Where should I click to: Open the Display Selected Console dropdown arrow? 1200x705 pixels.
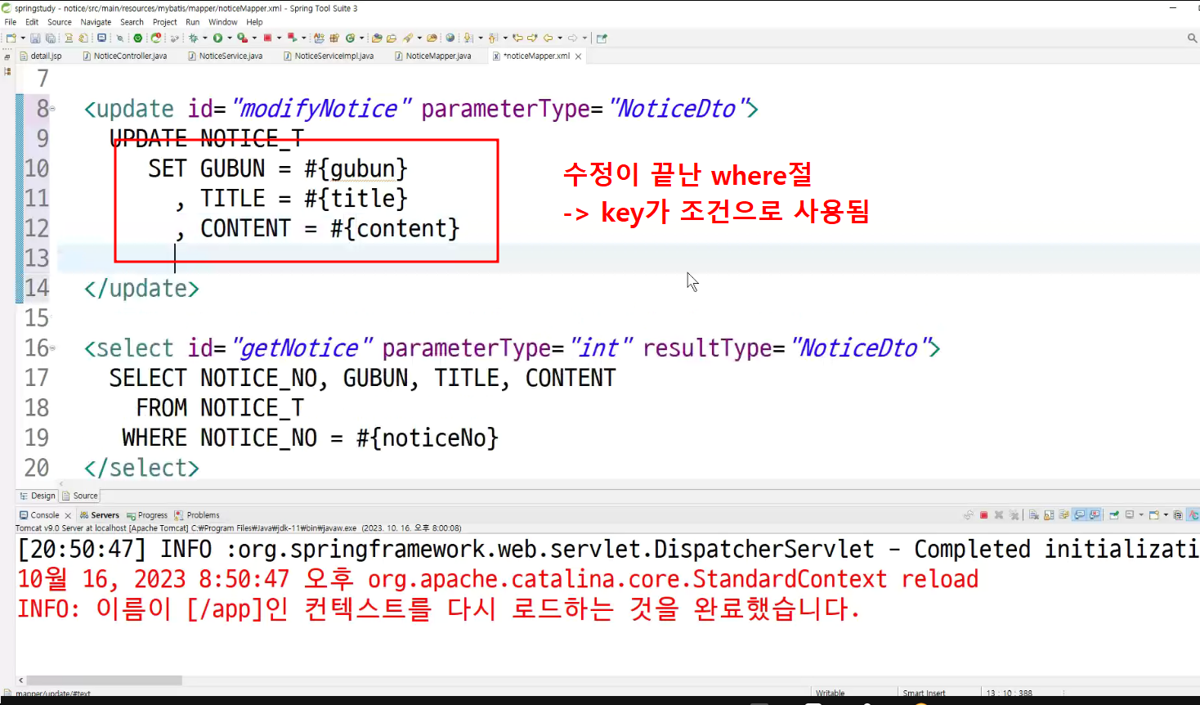point(1141,515)
